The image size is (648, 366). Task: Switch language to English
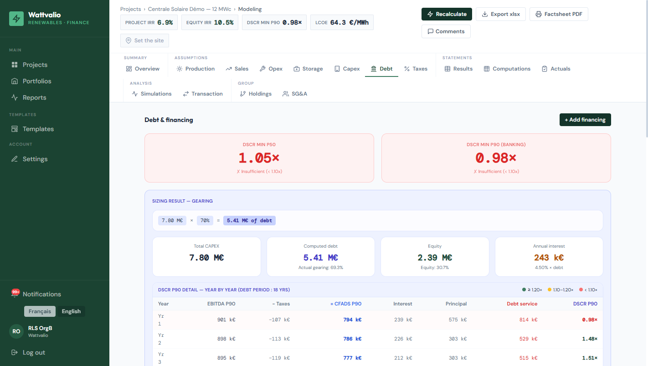click(71, 311)
